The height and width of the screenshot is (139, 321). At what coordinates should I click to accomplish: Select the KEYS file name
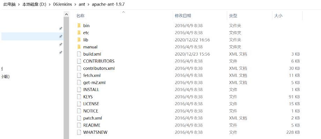tap(88, 97)
